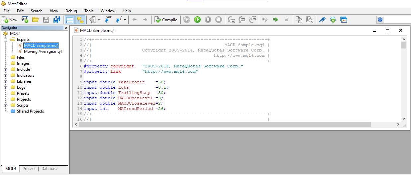Open the Search menu
The image size is (411, 175).
click(x=37, y=11)
